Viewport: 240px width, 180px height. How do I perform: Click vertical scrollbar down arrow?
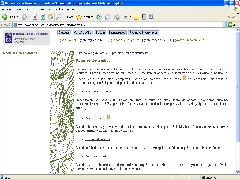click(237, 172)
